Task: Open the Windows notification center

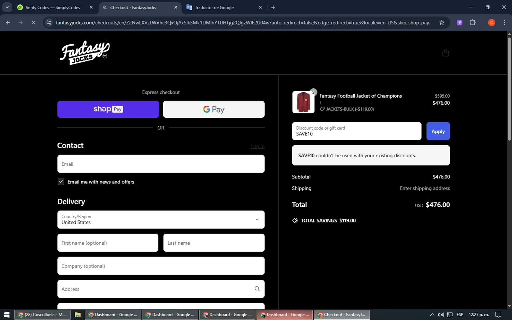Action: click(x=498, y=315)
